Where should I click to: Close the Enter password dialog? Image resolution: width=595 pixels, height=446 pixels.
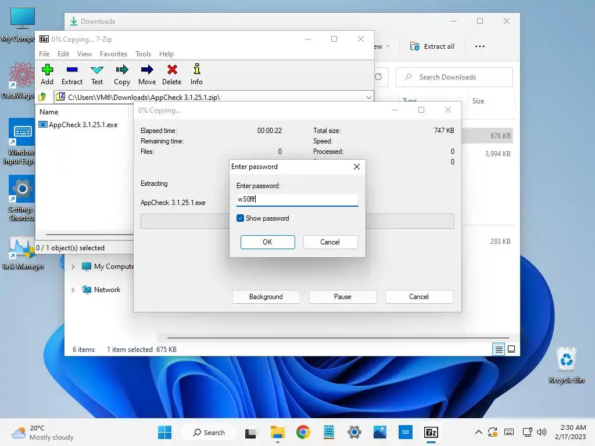pyautogui.click(x=357, y=167)
